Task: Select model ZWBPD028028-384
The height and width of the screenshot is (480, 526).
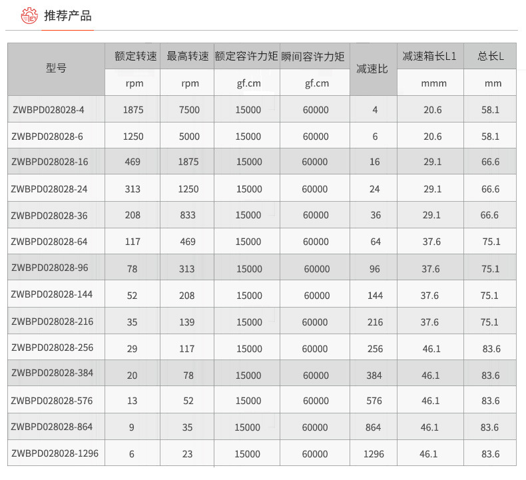Action: pyautogui.click(x=53, y=373)
